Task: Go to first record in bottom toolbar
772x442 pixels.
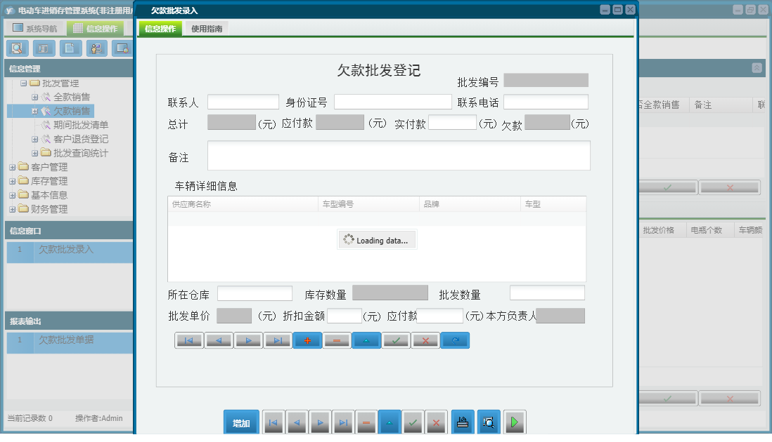Action: click(x=274, y=422)
